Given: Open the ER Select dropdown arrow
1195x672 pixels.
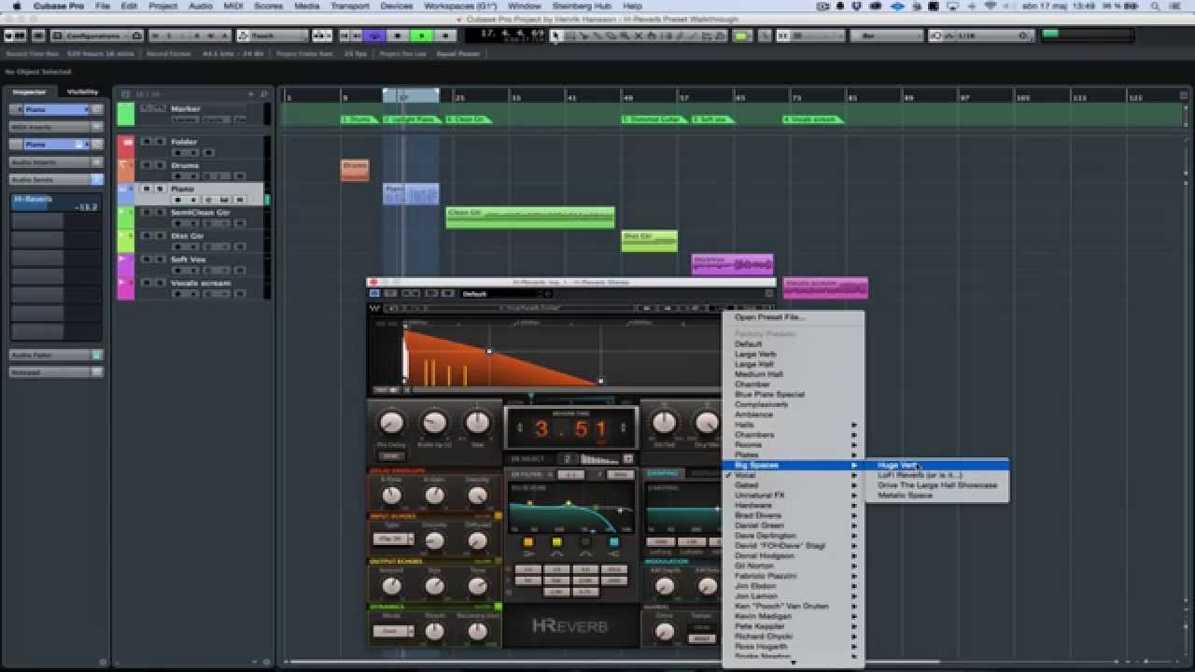Looking at the screenshot, I should [x=628, y=459].
